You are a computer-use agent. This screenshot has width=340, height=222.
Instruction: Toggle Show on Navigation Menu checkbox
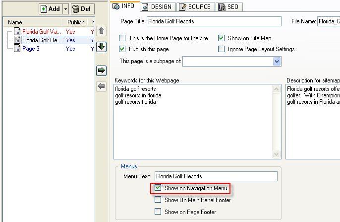(158, 188)
